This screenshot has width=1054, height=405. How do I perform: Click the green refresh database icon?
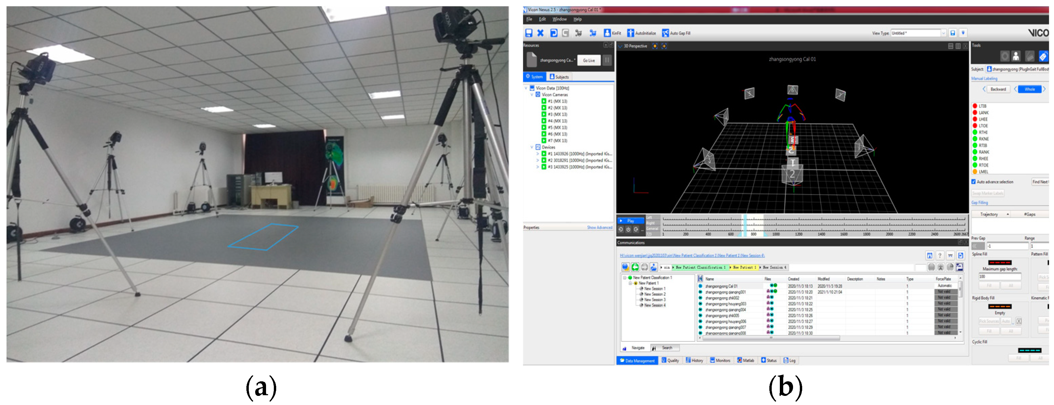tap(635, 267)
